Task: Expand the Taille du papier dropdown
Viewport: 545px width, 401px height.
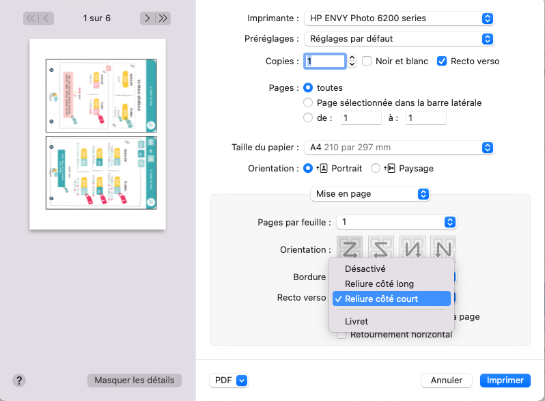Action: pyautogui.click(x=400, y=148)
